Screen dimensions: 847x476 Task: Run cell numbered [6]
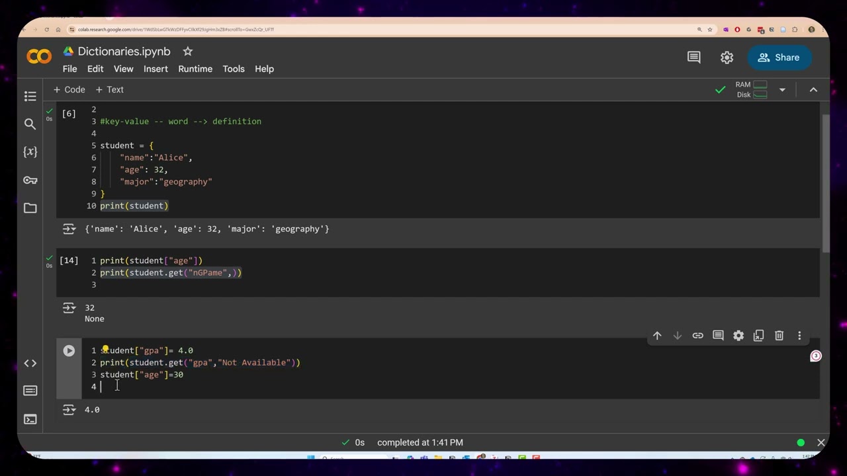pos(69,114)
